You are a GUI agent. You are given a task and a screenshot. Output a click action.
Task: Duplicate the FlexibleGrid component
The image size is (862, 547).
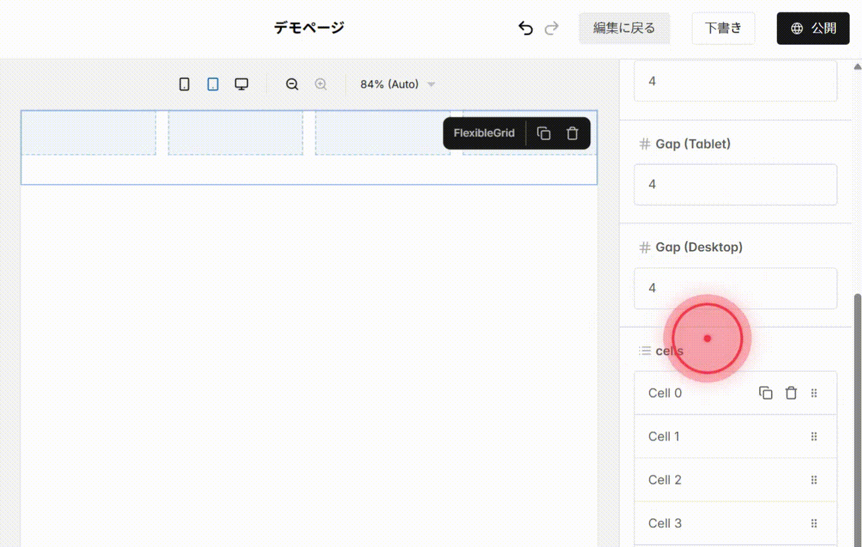tap(544, 133)
